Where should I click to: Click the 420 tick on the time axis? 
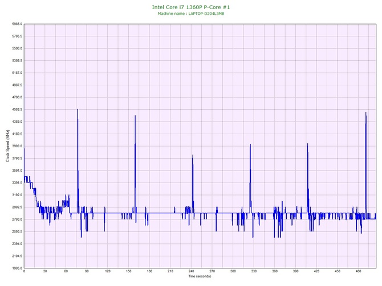click(x=316, y=271)
